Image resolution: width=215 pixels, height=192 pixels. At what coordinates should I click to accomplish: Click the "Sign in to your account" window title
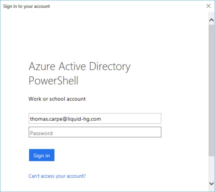(x=27, y=6)
